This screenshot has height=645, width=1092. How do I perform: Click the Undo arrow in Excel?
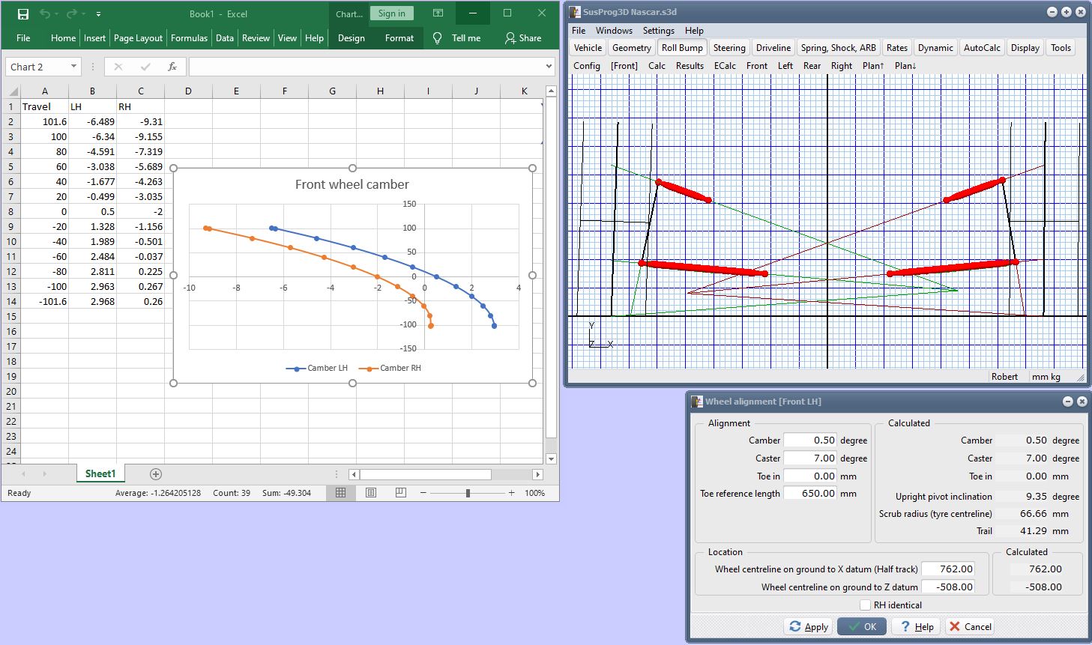point(45,13)
